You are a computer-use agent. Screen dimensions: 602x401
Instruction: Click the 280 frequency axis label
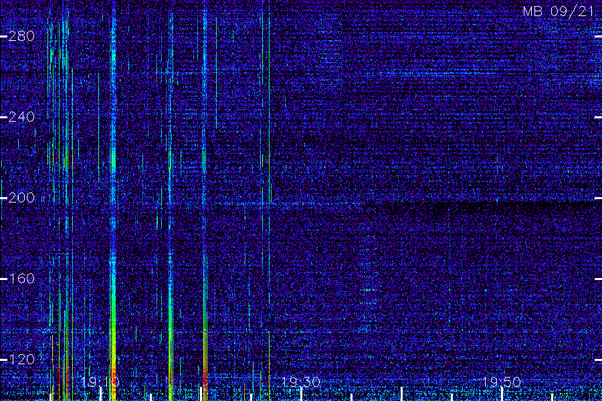(x=21, y=37)
